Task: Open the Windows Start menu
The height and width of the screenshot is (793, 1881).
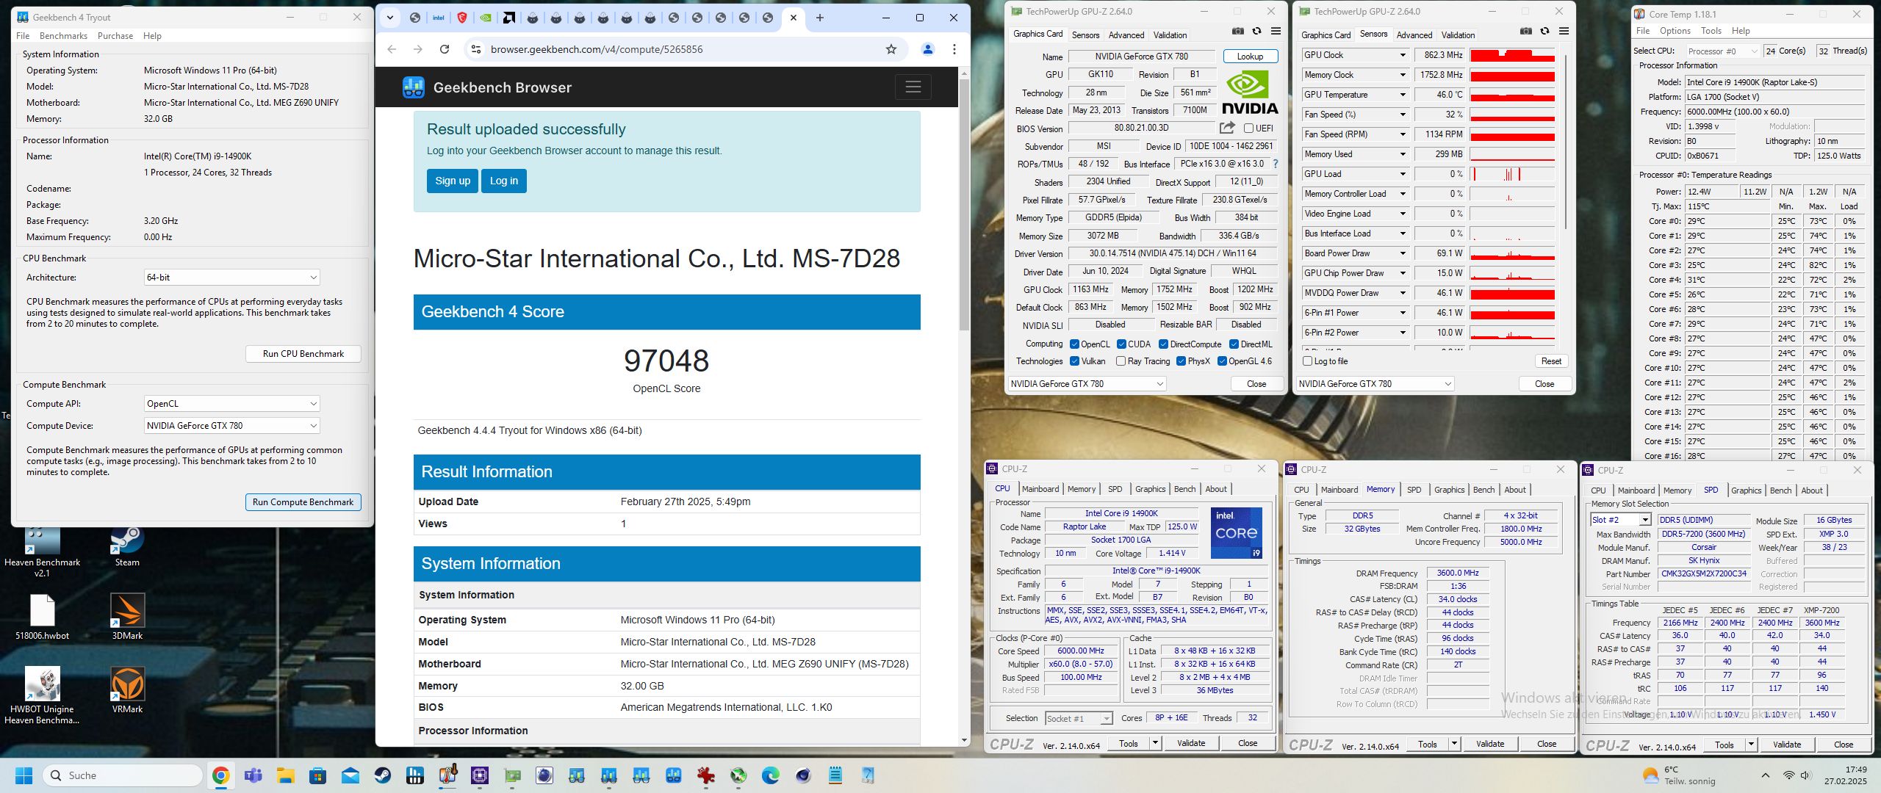Action: pos(24,775)
